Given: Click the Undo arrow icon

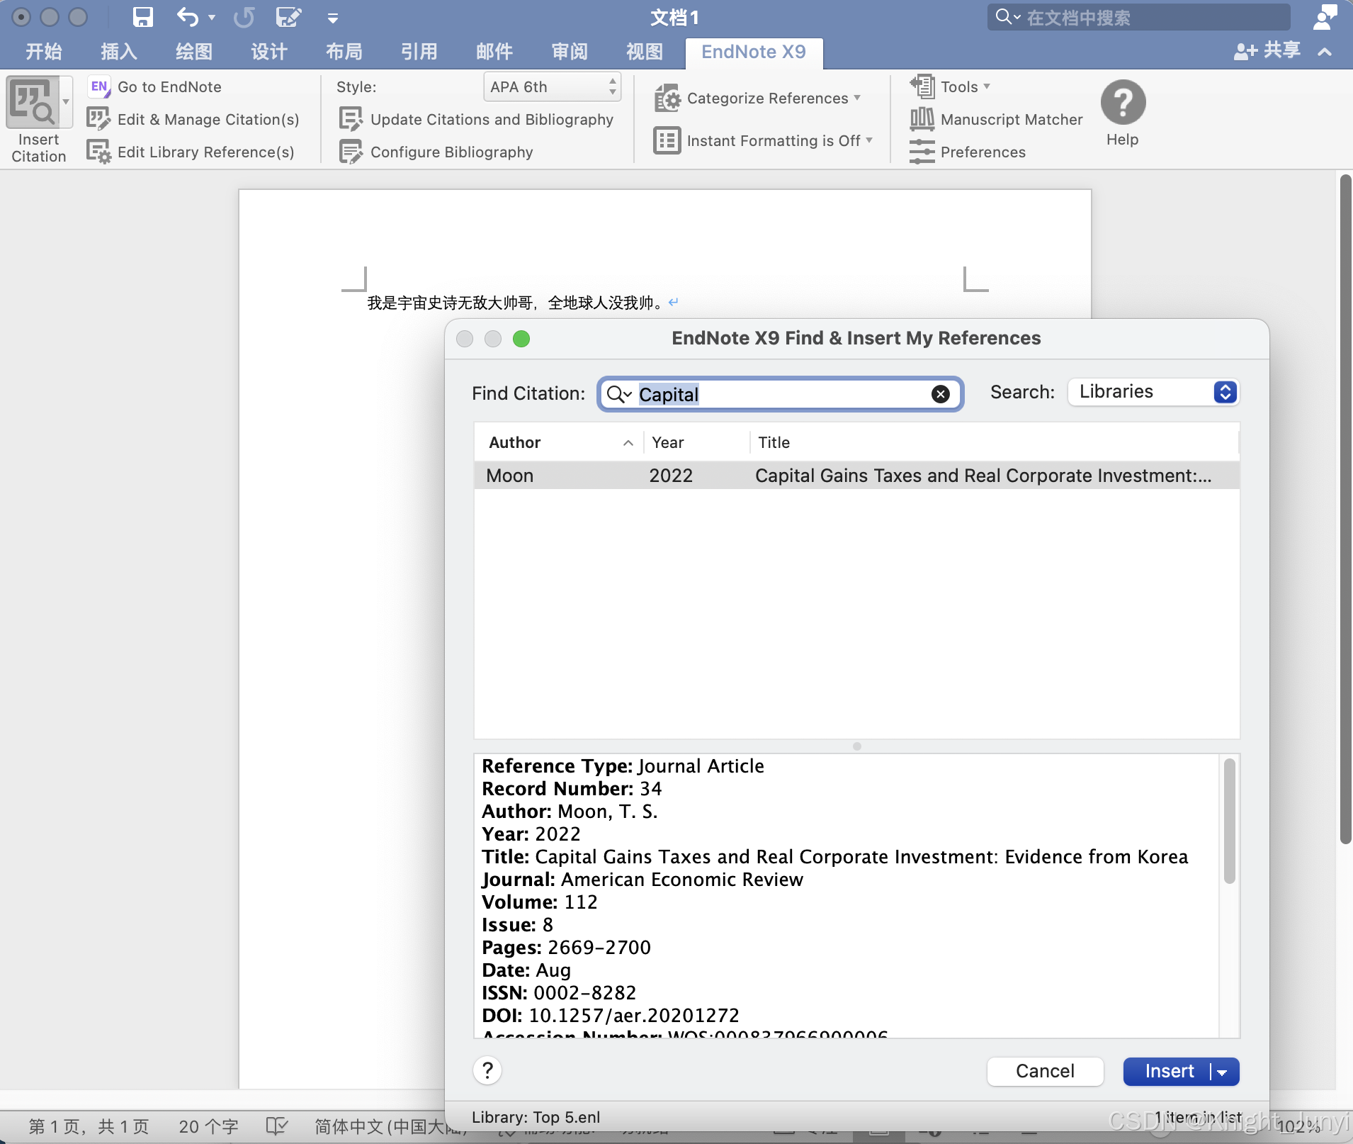Looking at the screenshot, I should click(187, 17).
